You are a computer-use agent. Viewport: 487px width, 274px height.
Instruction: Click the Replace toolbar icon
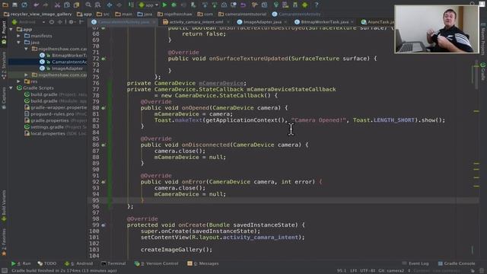point(97,5)
